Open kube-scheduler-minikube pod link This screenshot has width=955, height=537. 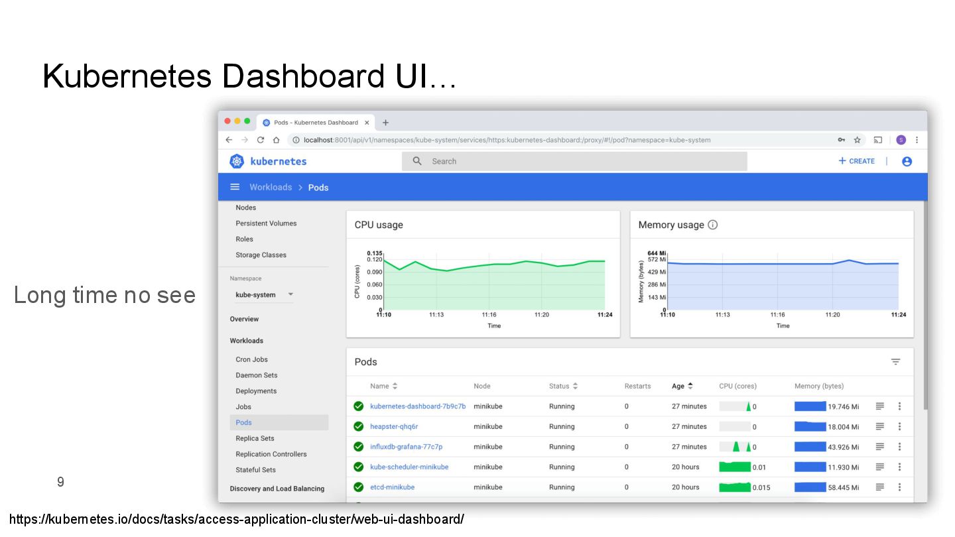[x=409, y=467]
